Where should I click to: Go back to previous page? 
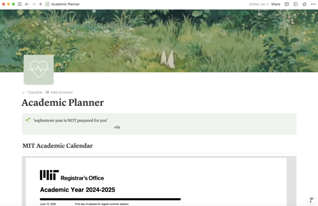(27, 4)
